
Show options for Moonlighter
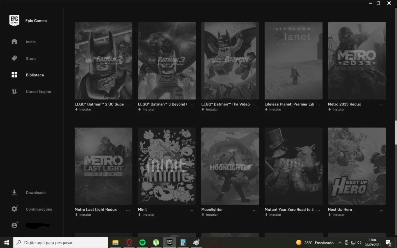tap(255, 210)
